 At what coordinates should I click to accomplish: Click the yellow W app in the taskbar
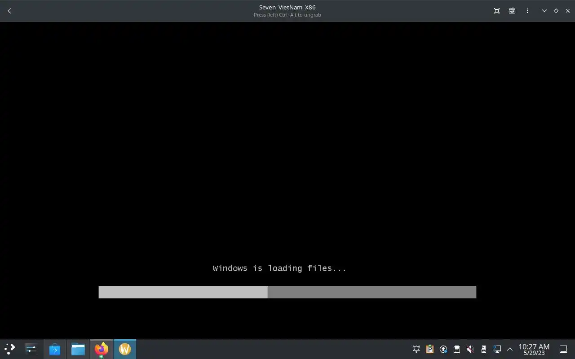tap(125, 349)
